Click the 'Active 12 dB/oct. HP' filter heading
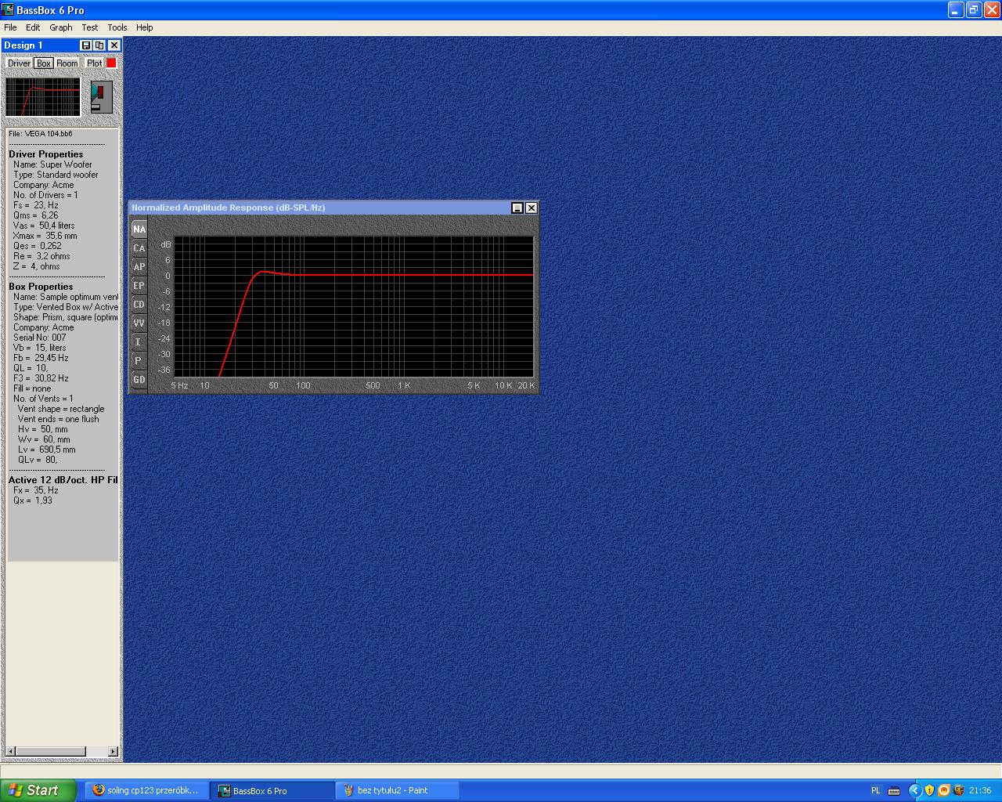This screenshot has width=1002, height=802. point(63,480)
